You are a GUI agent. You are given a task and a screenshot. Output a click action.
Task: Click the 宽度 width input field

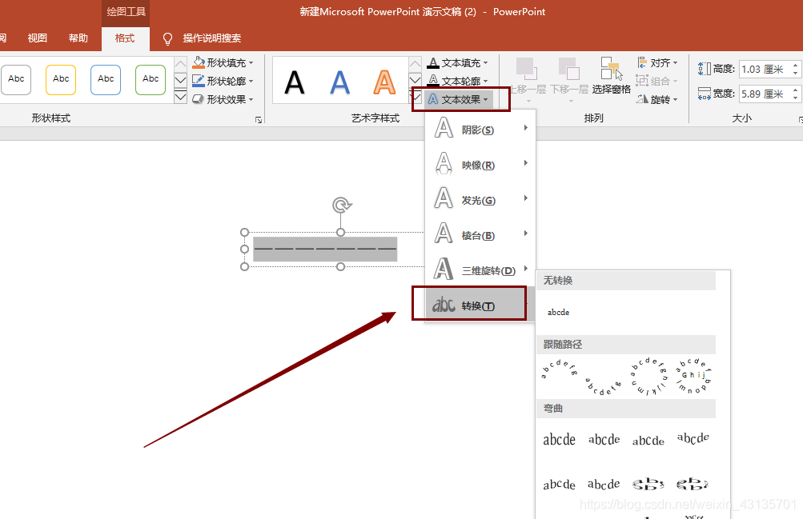coord(765,94)
